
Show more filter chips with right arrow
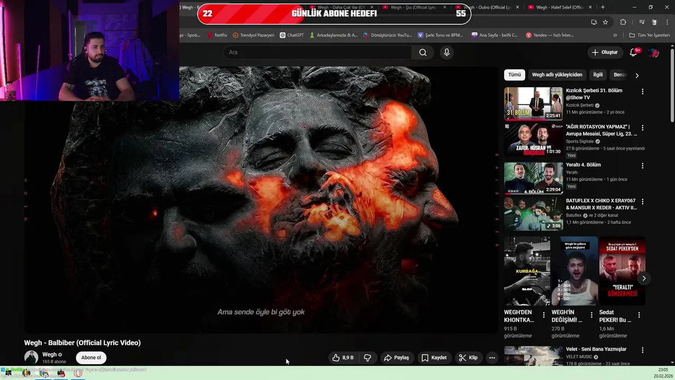pyautogui.click(x=637, y=75)
